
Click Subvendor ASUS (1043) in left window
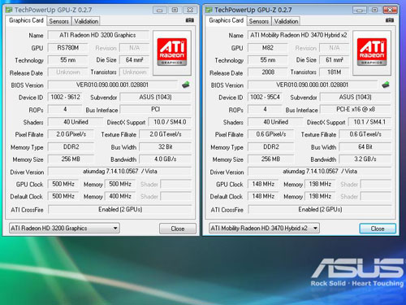tap(155, 97)
